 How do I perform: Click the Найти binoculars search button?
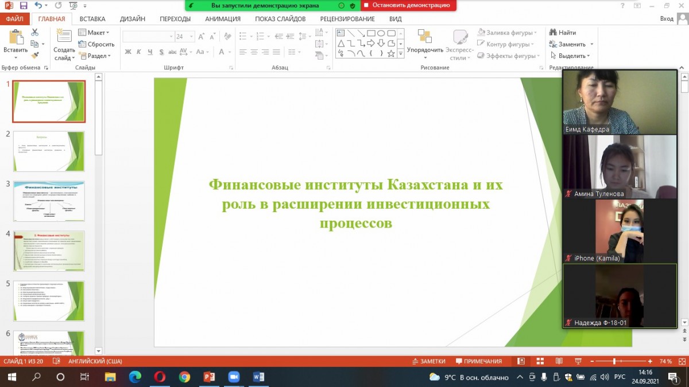[563, 33]
